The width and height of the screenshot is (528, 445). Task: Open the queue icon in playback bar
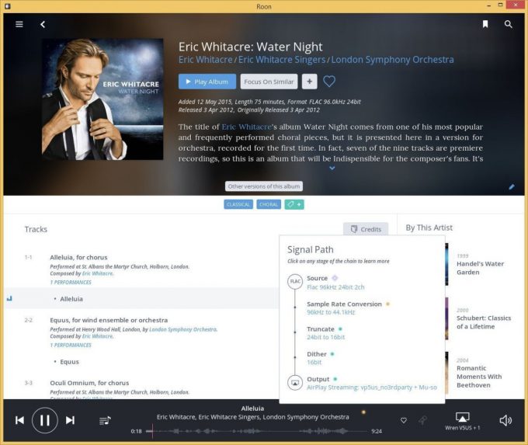tap(105, 420)
